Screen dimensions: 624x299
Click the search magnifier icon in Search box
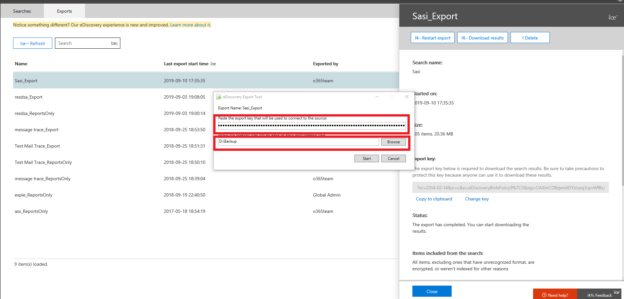[114, 43]
